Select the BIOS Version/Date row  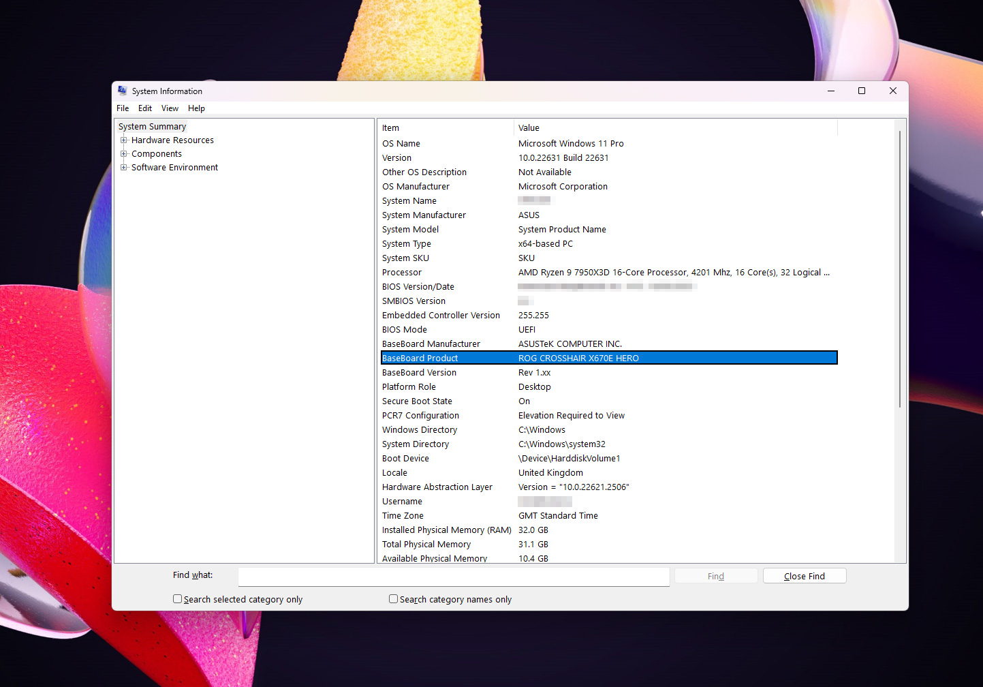click(608, 287)
